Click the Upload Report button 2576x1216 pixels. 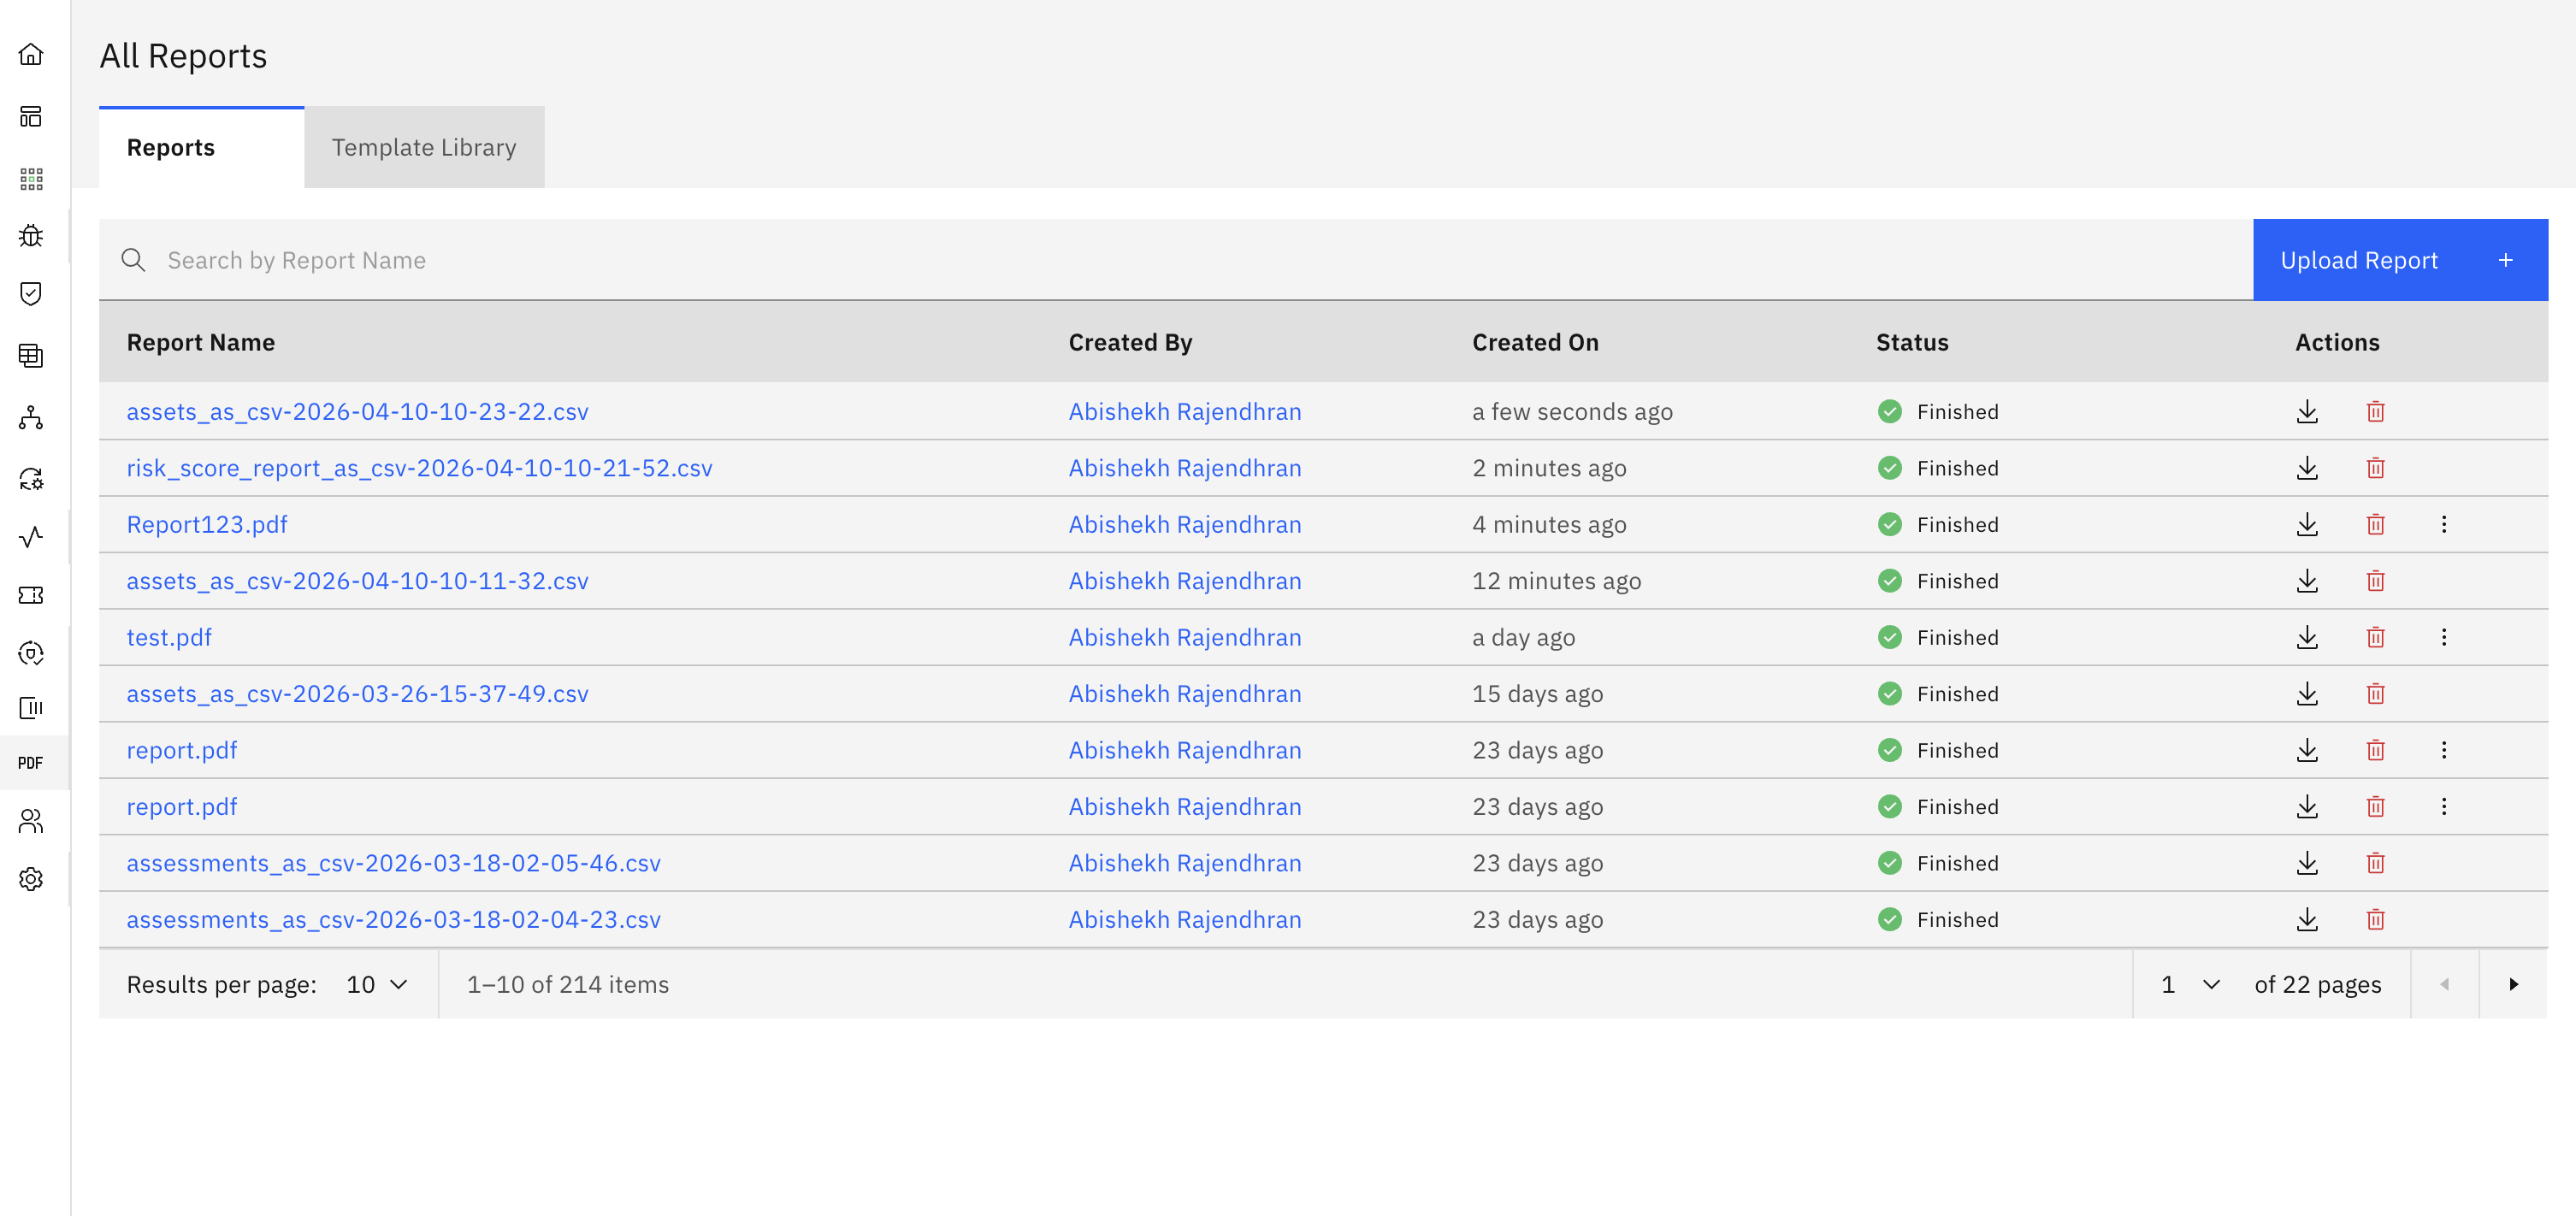pos(2399,260)
